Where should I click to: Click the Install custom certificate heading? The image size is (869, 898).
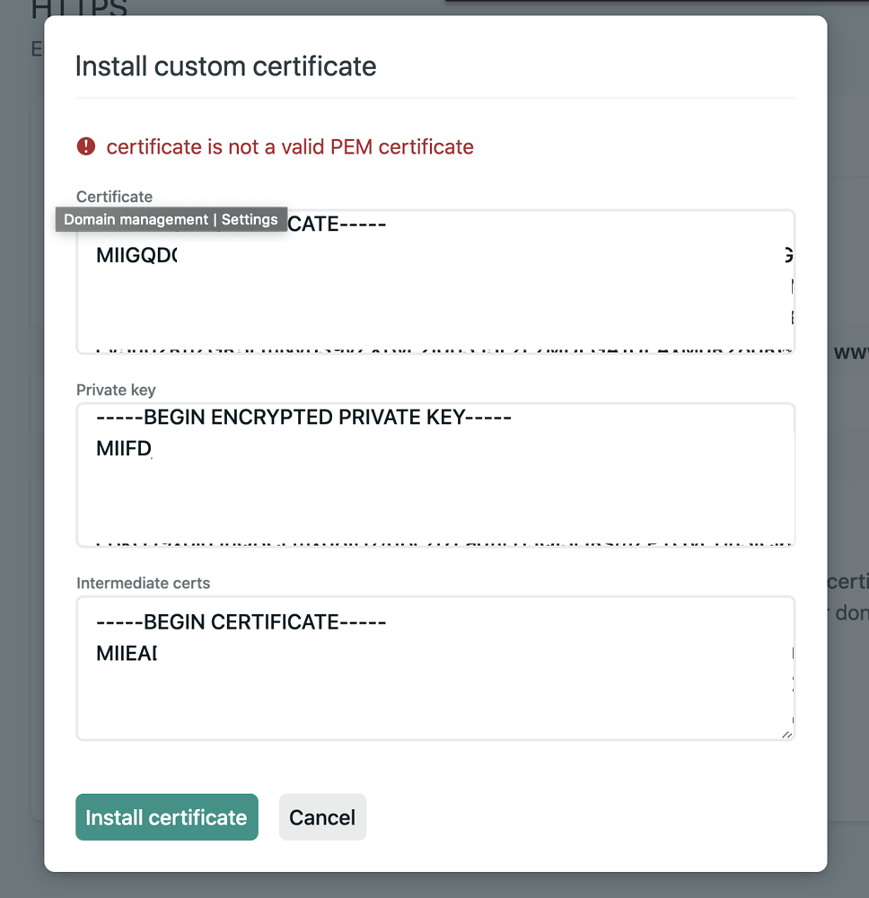pyautogui.click(x=225, y=66)
